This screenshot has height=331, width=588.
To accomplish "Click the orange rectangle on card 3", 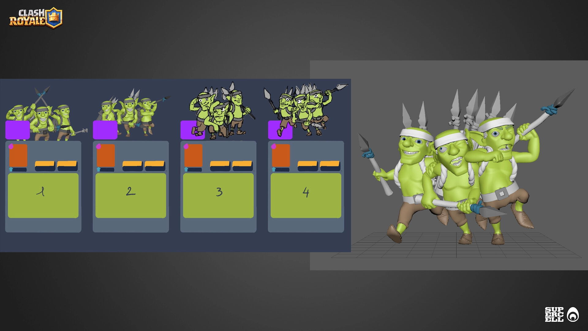I will [194, 156].
